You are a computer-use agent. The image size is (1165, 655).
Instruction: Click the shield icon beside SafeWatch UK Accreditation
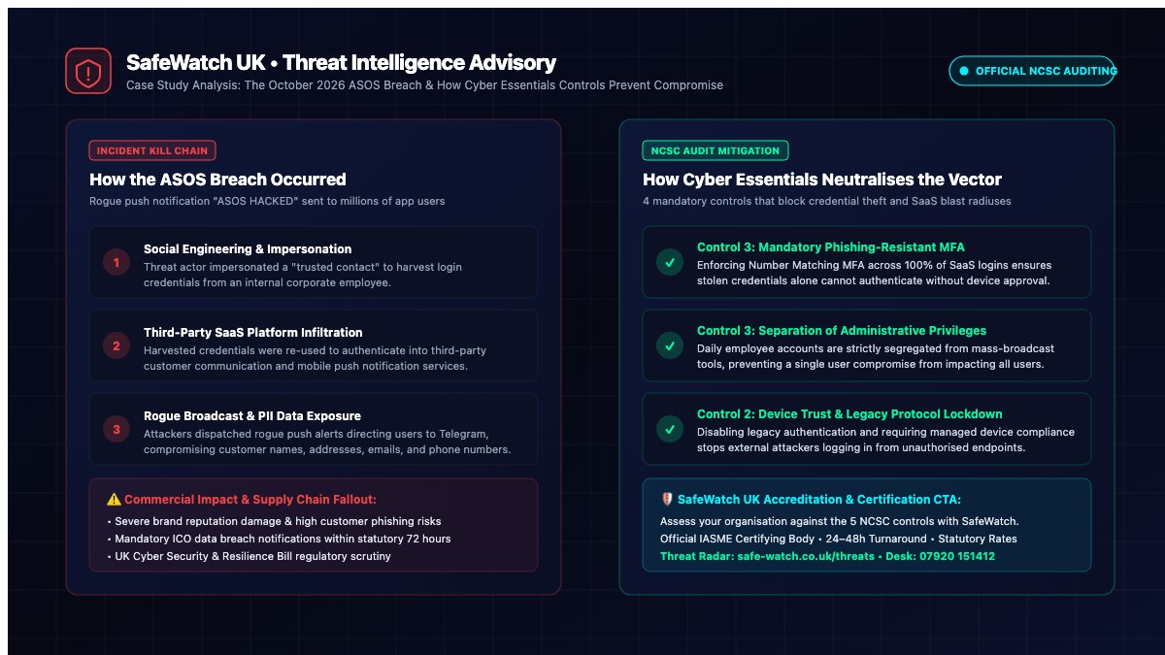point(667,499)
